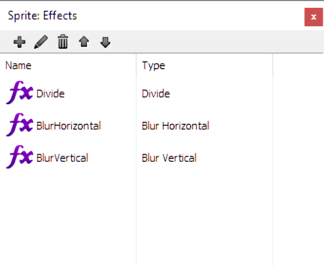Click the fx icon beside Divide
This screenshot has width=324, height=266.
tap(20, 93)
